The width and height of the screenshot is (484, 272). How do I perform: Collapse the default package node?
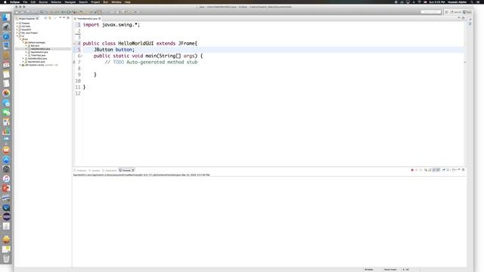coord(23,42)
